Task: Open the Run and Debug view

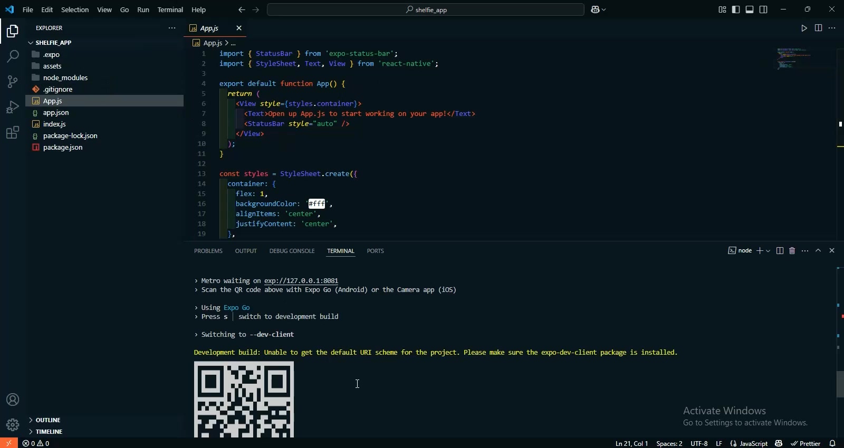Action: [13, 107]
